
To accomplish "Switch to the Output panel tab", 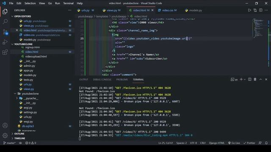I will click(84, 79).
